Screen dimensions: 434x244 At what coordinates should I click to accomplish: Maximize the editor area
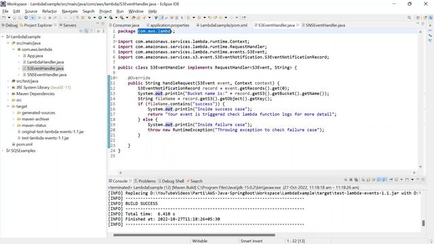[x=423, y=24]
